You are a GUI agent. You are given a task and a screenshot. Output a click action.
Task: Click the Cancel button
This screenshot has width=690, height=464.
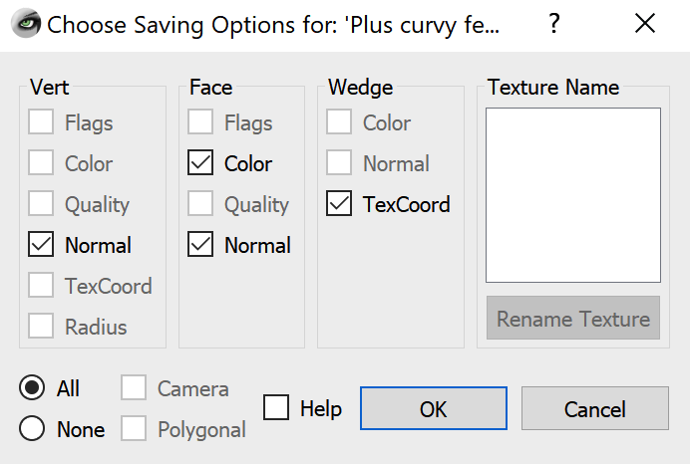tap(594, 408)
